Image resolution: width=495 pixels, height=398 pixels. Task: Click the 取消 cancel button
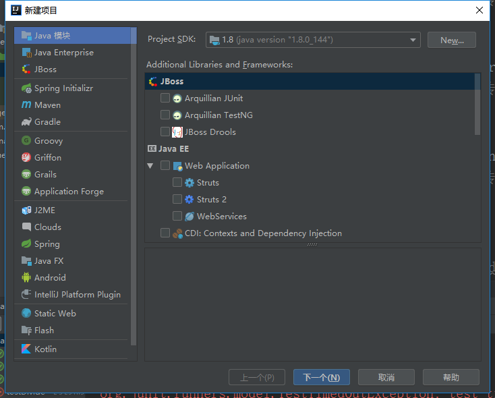click(386, 377)
